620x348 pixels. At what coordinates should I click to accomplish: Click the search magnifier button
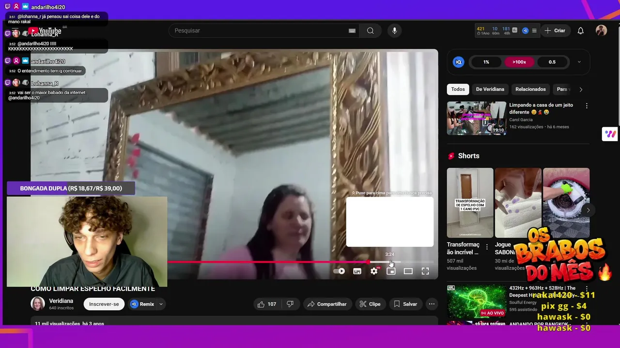coord(371,30)
